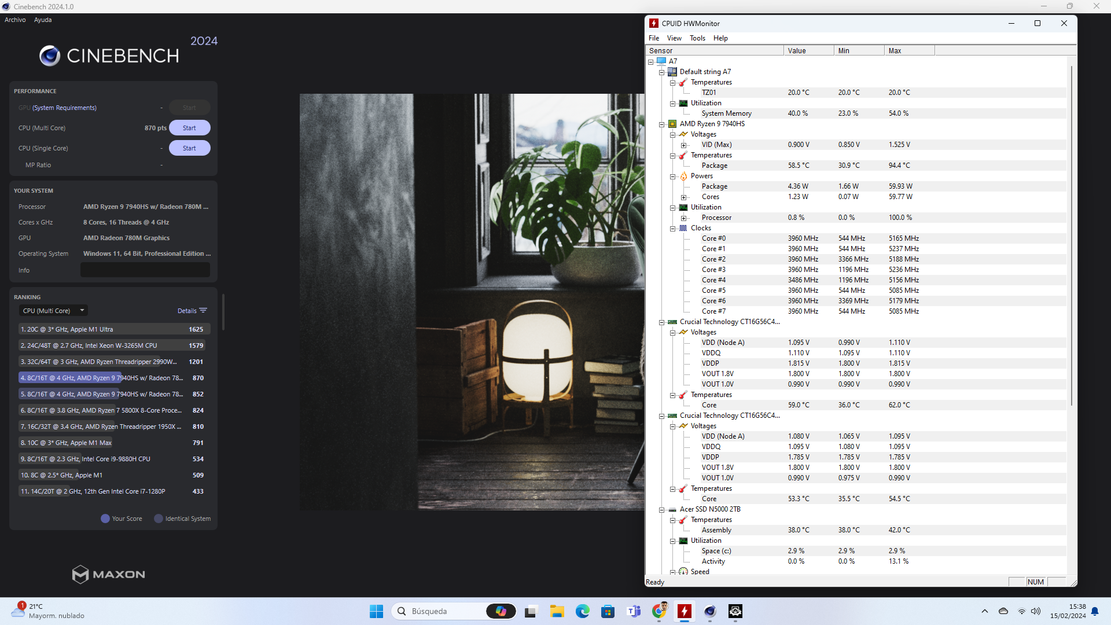The image size is (1111, 625).
Task: Collapse the A7 root tree node
Action: [x=650, y=61]
